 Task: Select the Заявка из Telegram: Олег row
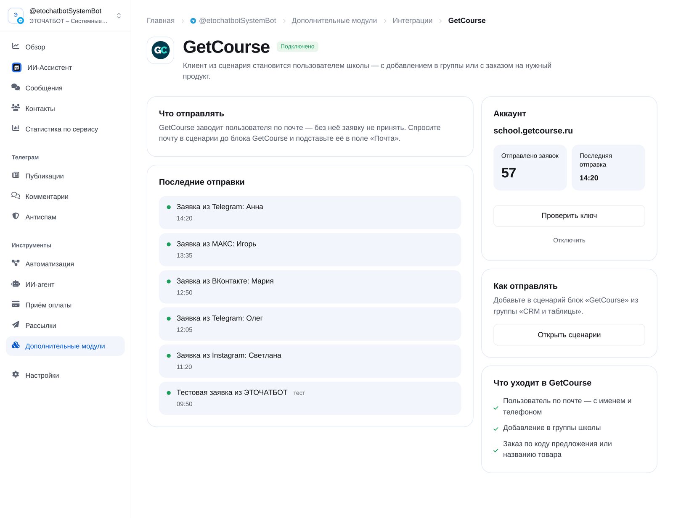coord(310,324)
